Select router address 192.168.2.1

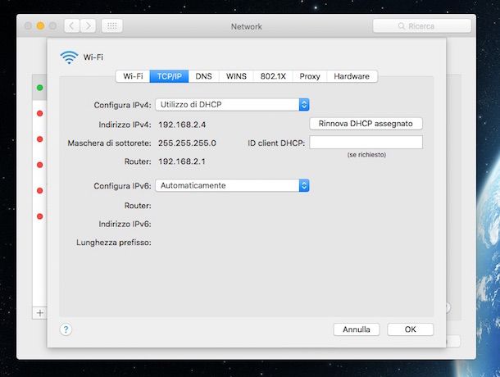(x=182, y=161)
